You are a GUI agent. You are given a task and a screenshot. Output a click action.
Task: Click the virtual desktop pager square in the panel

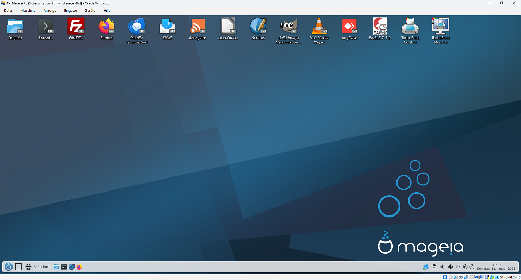[x=18, y=267]
